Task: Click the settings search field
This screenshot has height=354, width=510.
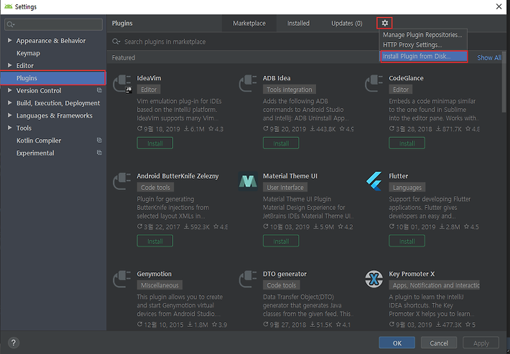Action: 54,24
